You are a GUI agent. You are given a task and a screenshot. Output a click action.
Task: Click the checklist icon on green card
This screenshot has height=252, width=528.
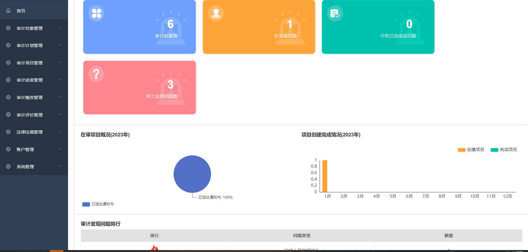(x=335, y=13)
